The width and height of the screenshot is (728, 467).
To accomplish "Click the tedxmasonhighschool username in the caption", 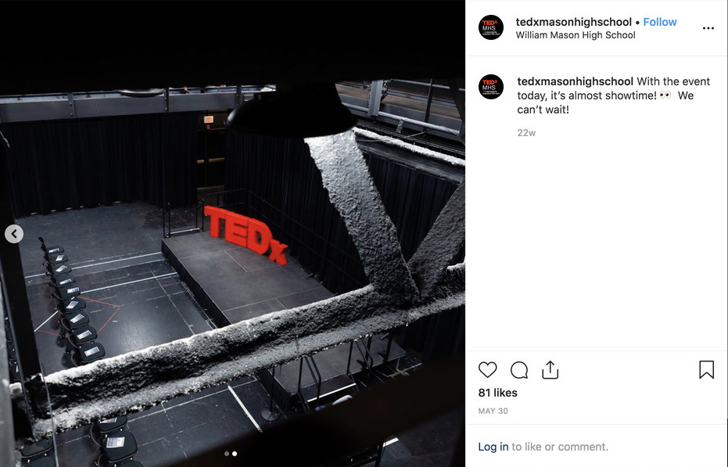I will click(576, 81).
